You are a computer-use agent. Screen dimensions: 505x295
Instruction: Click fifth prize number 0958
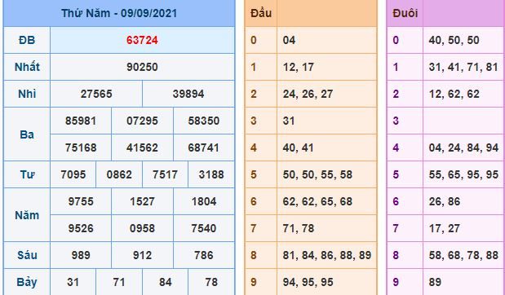142,228
